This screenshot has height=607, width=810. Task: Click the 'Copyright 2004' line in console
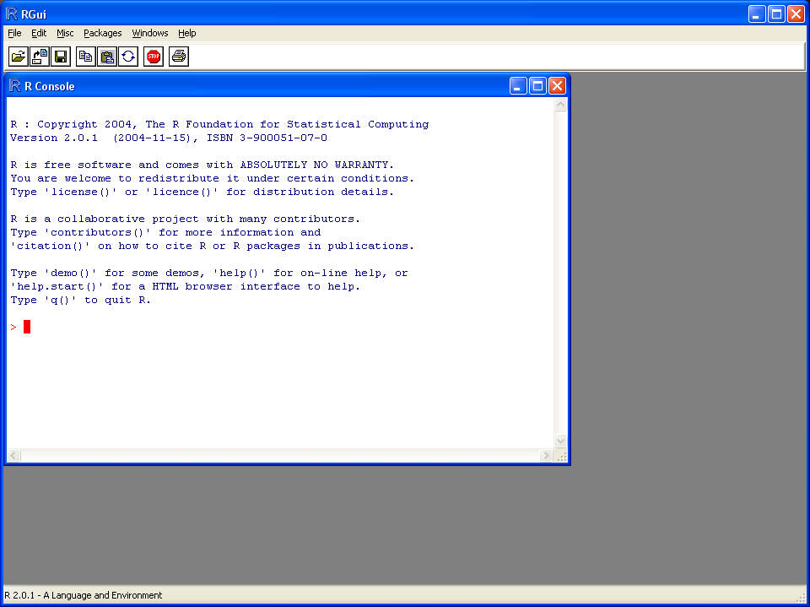pos(219,125)
